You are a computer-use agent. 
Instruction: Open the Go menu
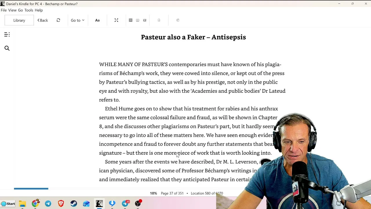(x=20, y=10)
